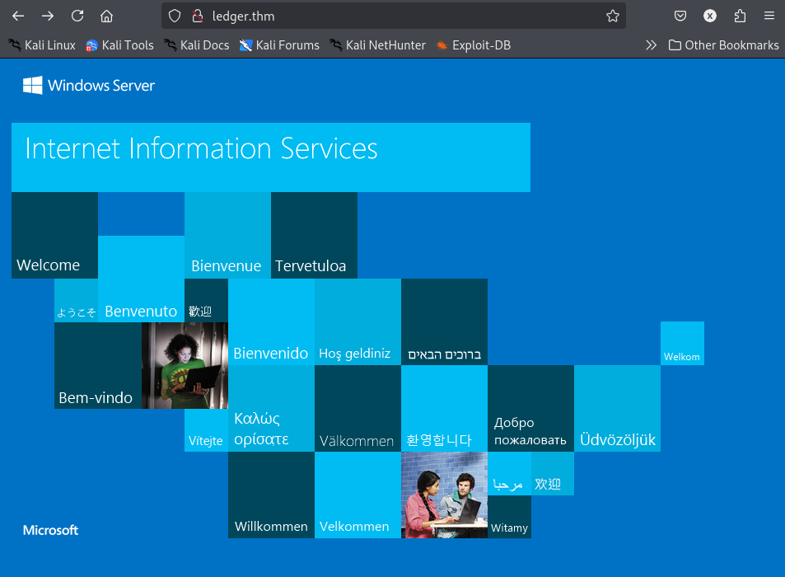The height and width of the screenshot is (577, 785).
Task: Click the Bem-vindo tile
Action: click(98, 366)
